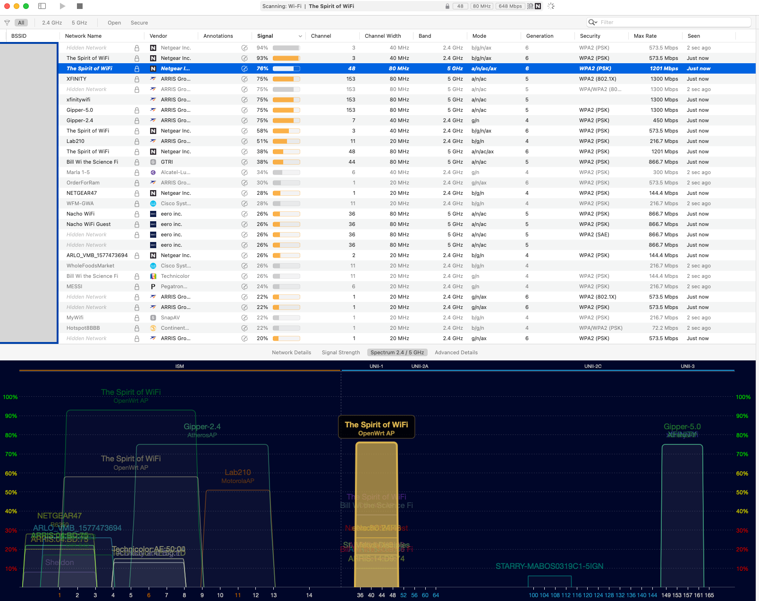Click the annotation icon for XFINITY row
Screen dimensions: 759x601
click(x=245, y=79)
